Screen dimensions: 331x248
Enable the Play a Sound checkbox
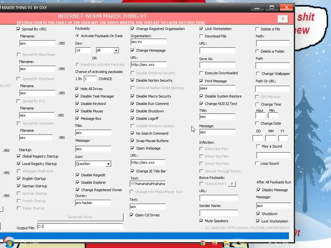258,146
